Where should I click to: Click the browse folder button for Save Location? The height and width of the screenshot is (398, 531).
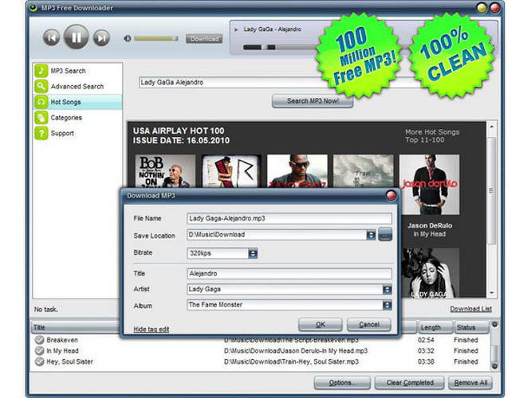pos(385,234)
